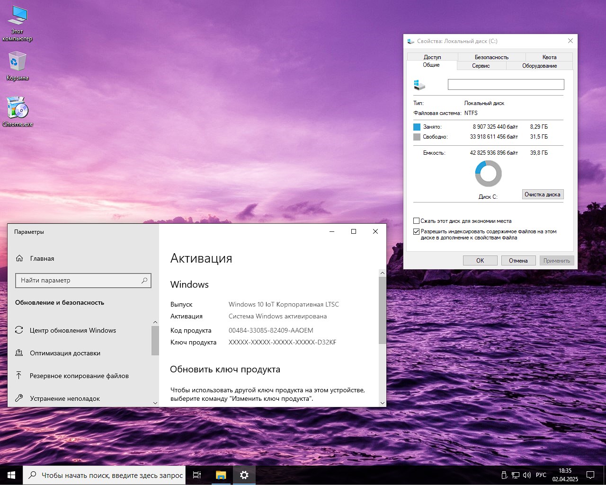Click the disk label text field
The height and width of the screenshot is (485, 606).
coord(506,85)
